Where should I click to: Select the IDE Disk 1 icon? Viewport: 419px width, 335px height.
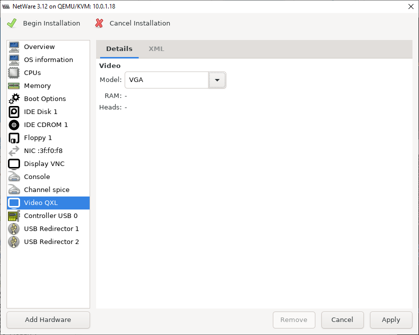click(x=14, y=112)
